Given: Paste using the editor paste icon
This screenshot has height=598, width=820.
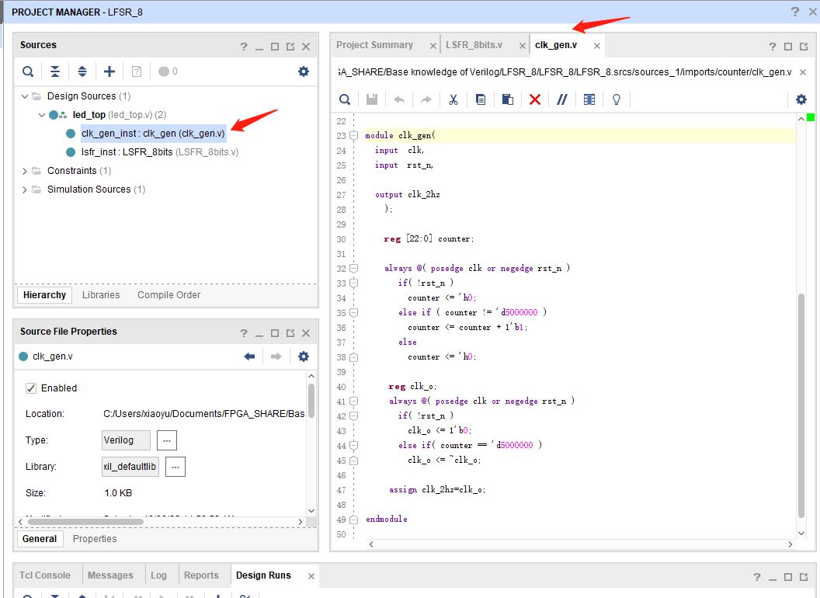Looking at the screenshot, I should pyautogui.click(x=508, y=99).
